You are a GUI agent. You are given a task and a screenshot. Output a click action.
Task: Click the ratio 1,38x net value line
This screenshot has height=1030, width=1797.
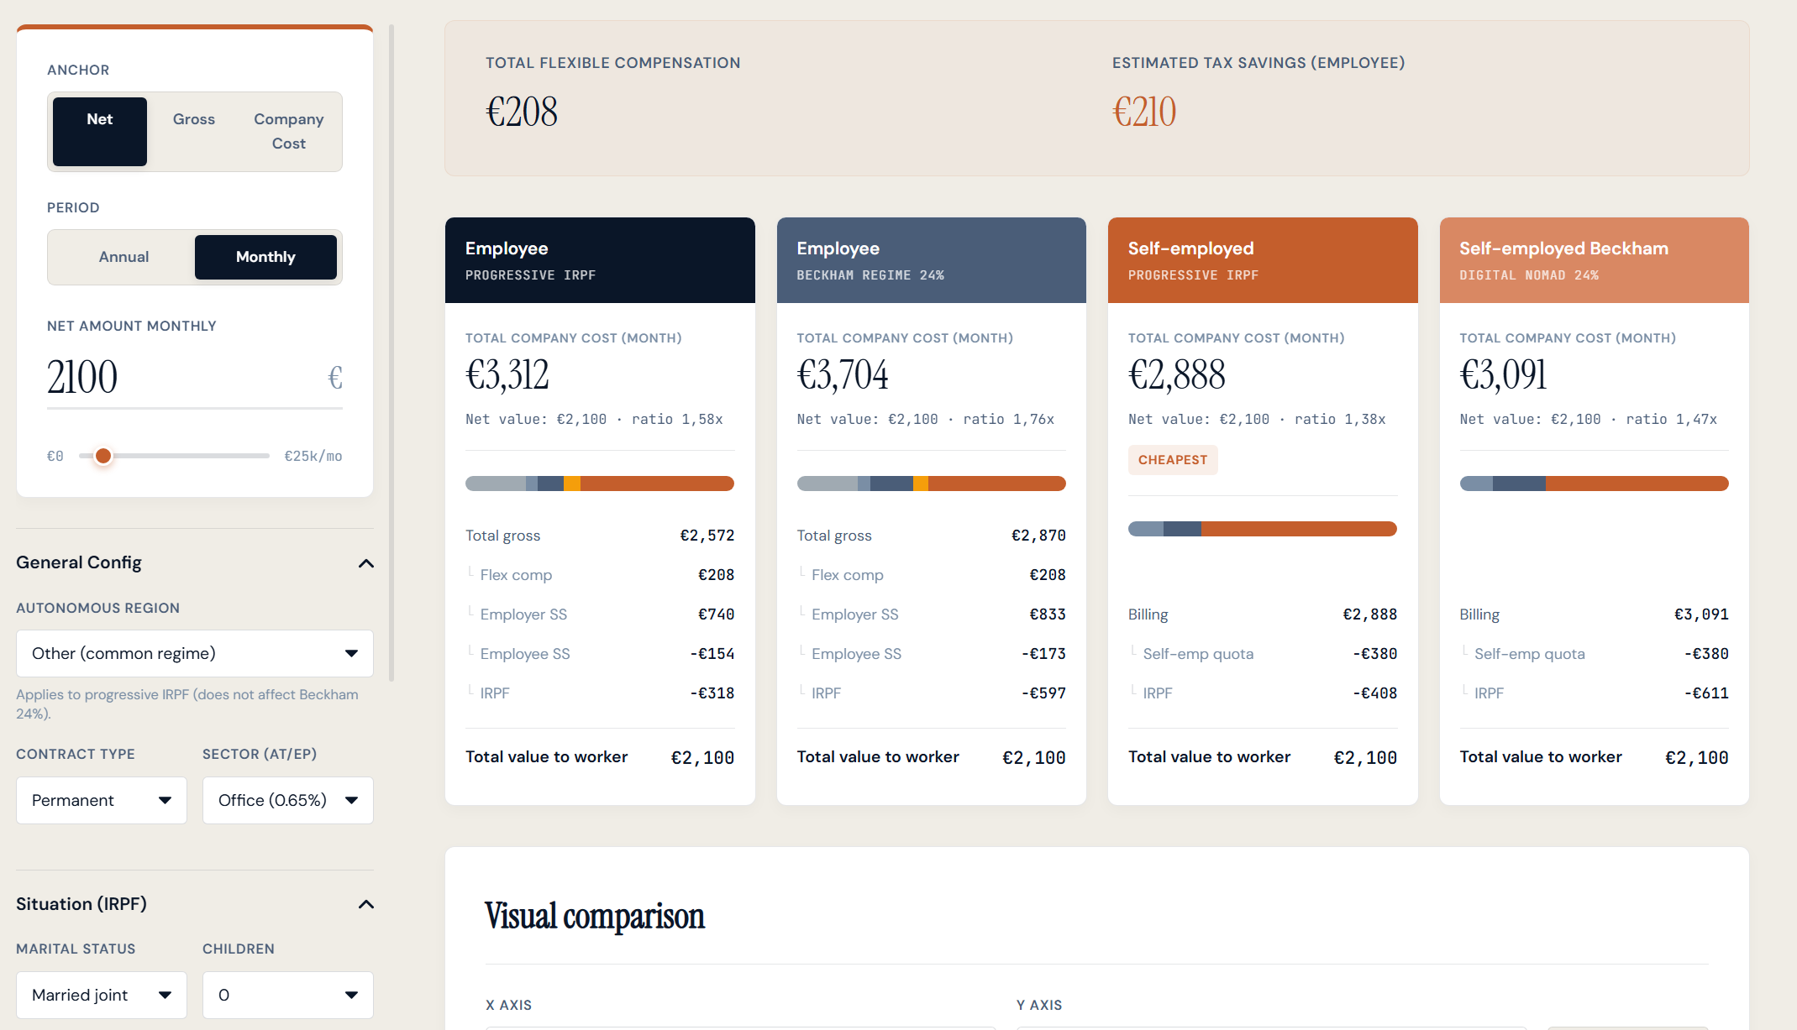[1257, 419]
